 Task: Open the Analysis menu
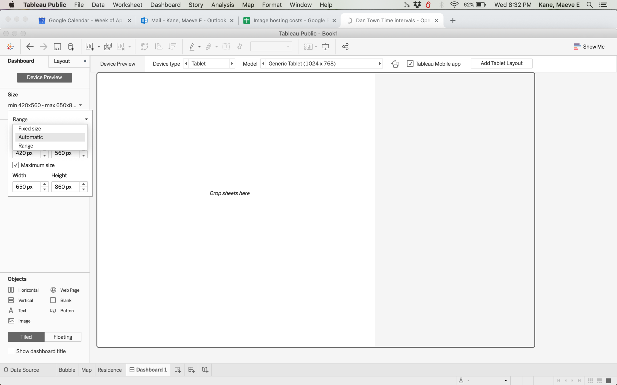click(x=222, y=5)
